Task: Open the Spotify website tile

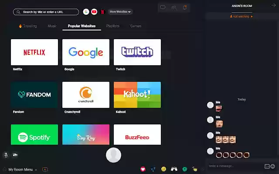Action: tap(34, 134)
